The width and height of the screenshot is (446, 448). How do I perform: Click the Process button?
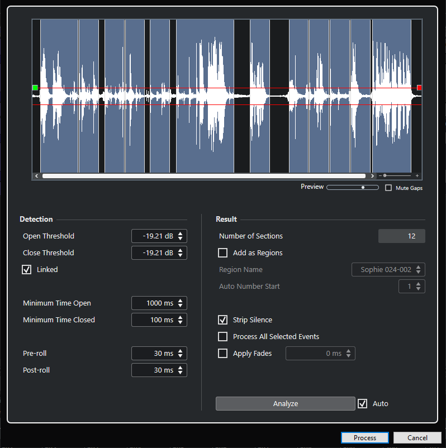point(365,438)
